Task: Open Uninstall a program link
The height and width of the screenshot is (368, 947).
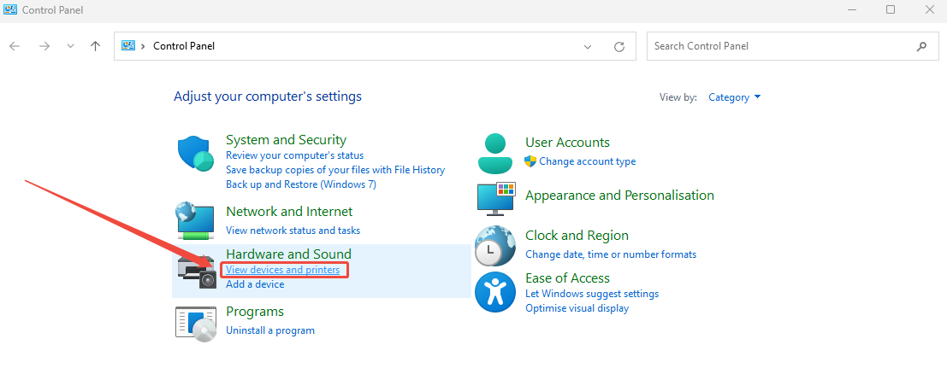Action: click(x=269, y=330)
